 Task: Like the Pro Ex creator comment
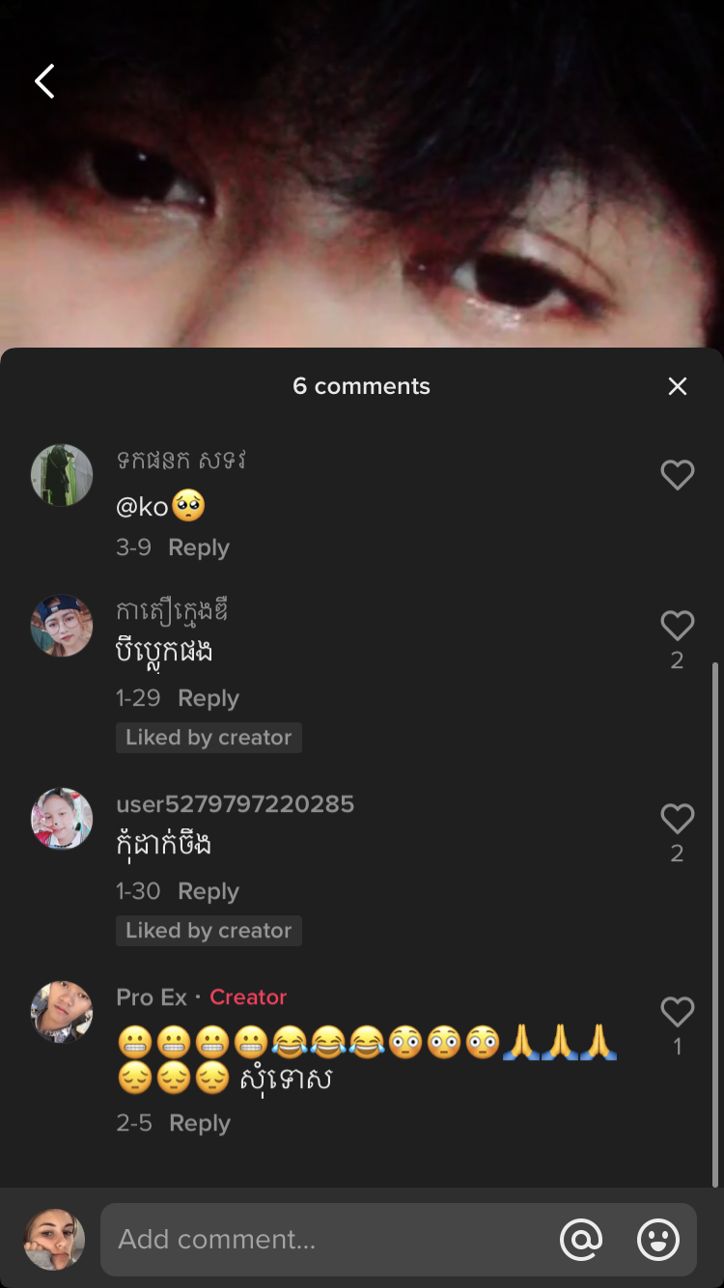677,1012
